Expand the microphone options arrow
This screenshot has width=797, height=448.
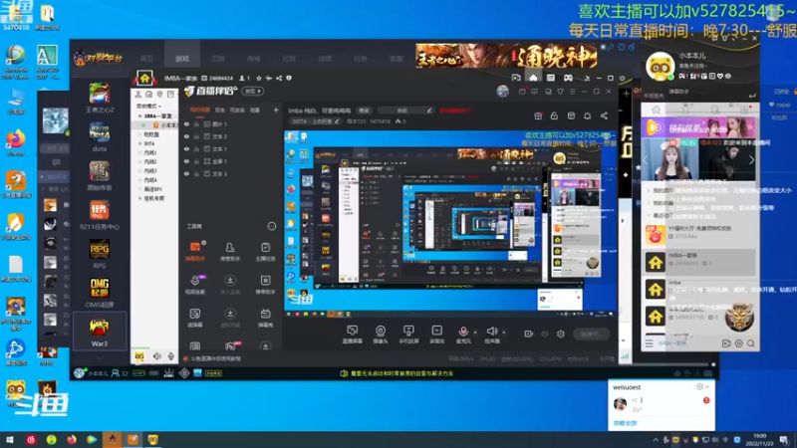[475, 333]
